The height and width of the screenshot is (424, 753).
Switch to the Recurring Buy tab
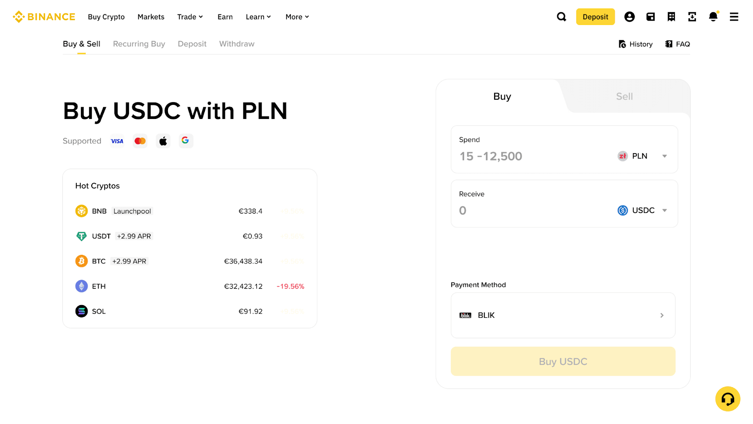coord(139,44)
